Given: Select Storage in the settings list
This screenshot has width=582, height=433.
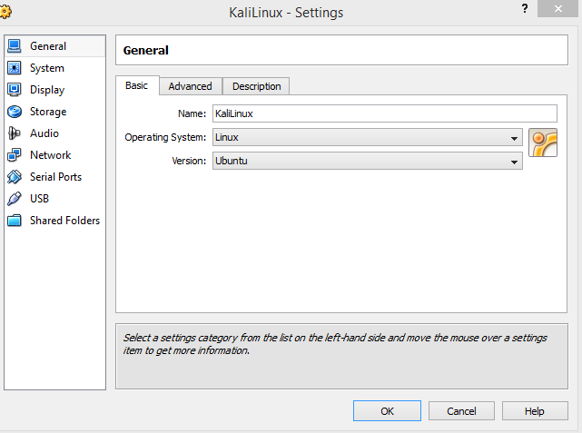Looking at the screenshot, I should point(55,112).
